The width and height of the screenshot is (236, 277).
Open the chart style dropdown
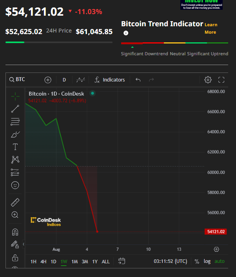[80, 80]
